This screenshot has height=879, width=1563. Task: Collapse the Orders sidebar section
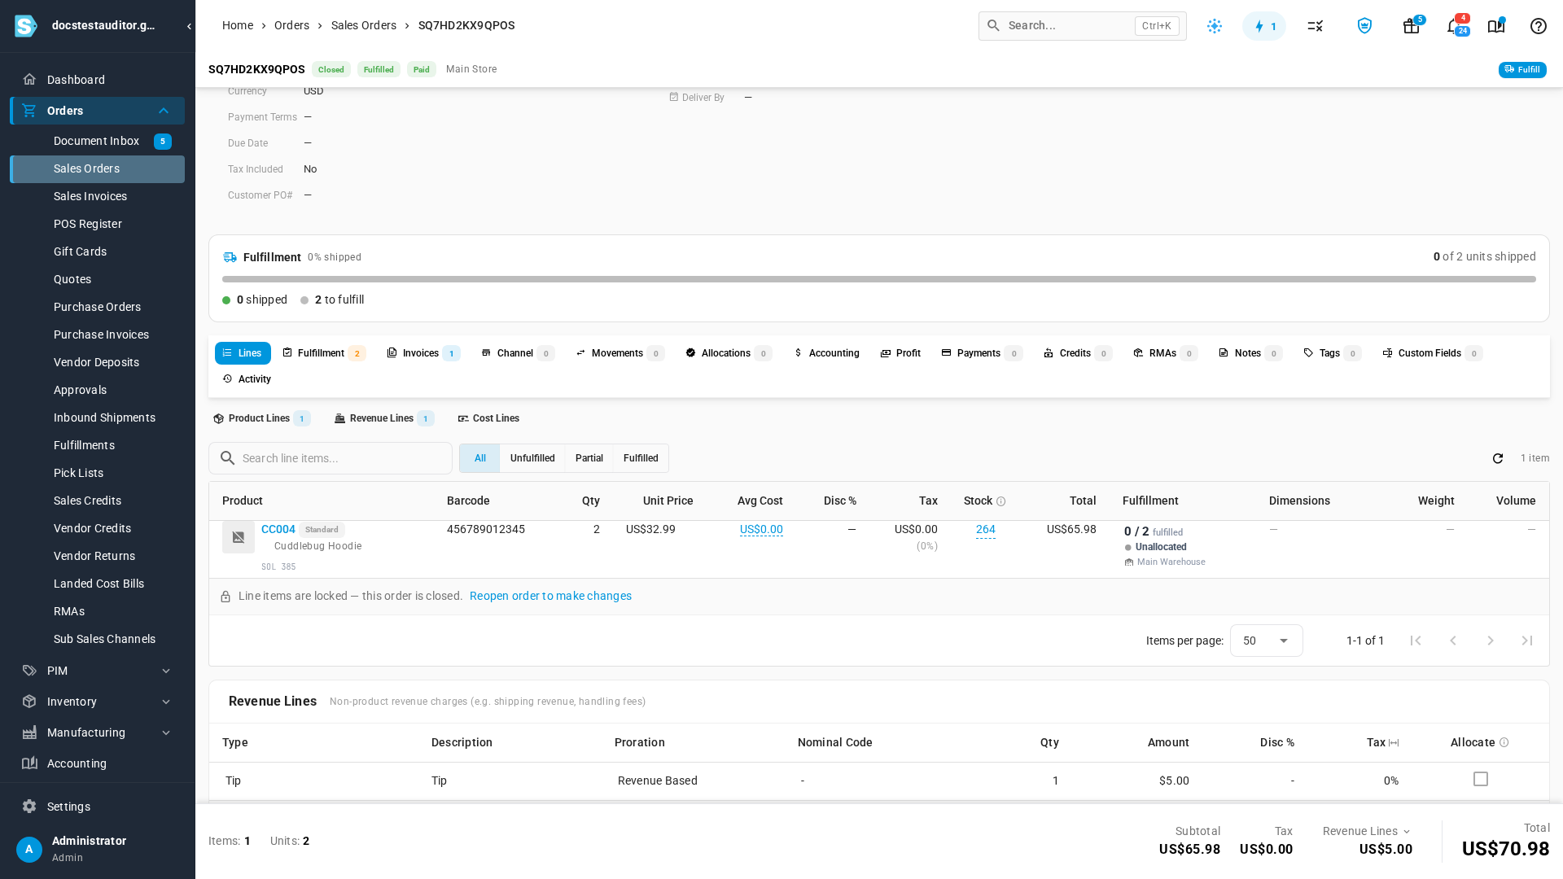tap(164, 111)
